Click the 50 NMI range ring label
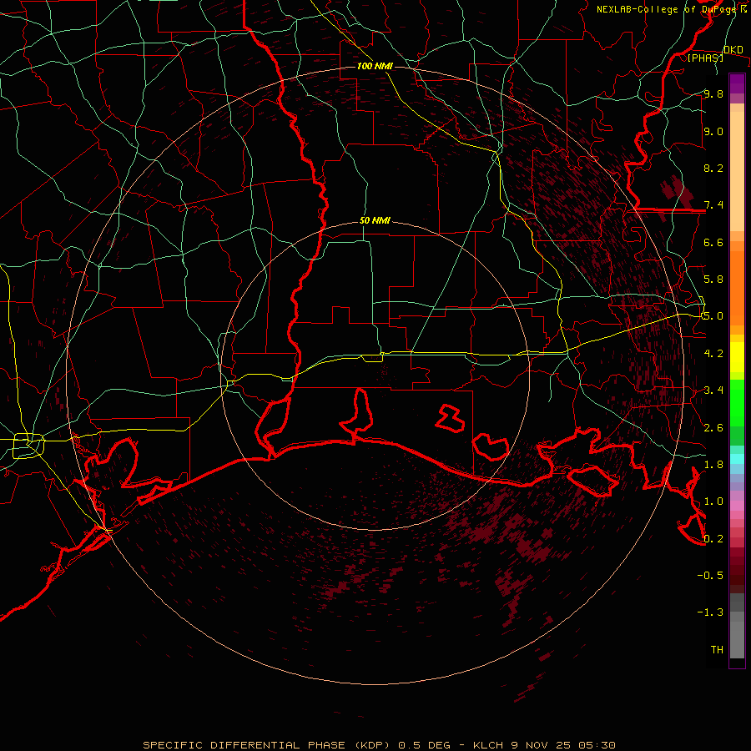 [375, 221]
